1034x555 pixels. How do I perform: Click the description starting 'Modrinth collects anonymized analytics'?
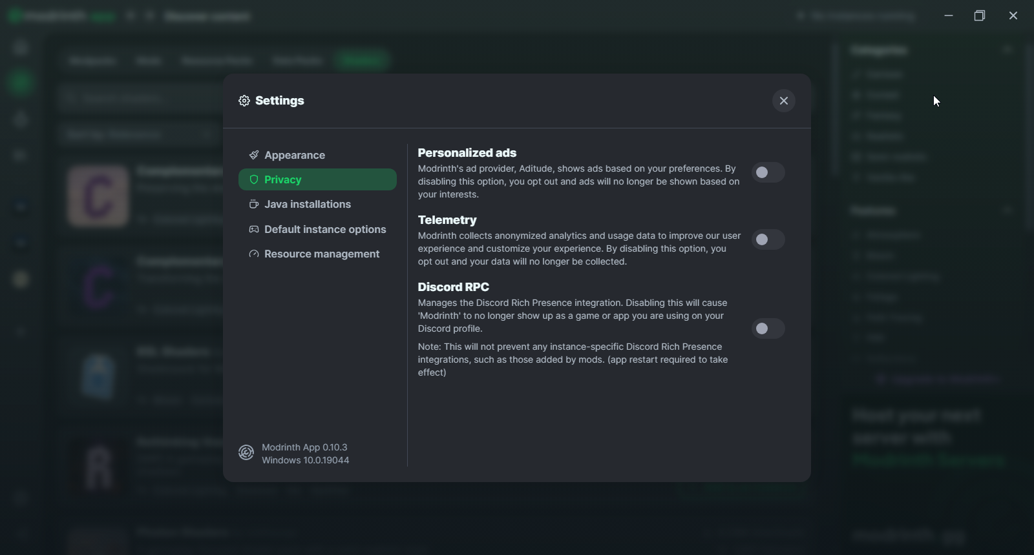pyautogui.click(x=580, y=248)
